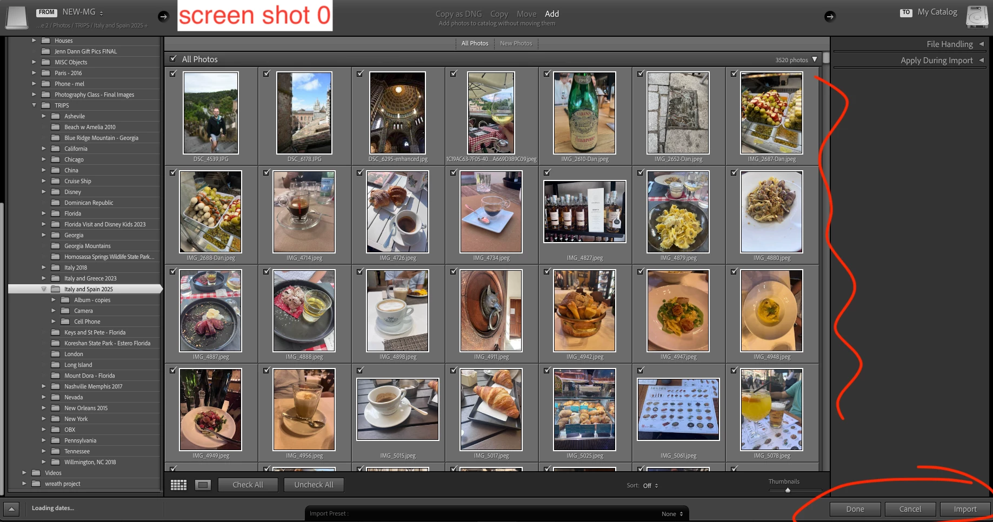Select the Copy as DNG import mode
993x522 pixels.
tap(458, 14)
